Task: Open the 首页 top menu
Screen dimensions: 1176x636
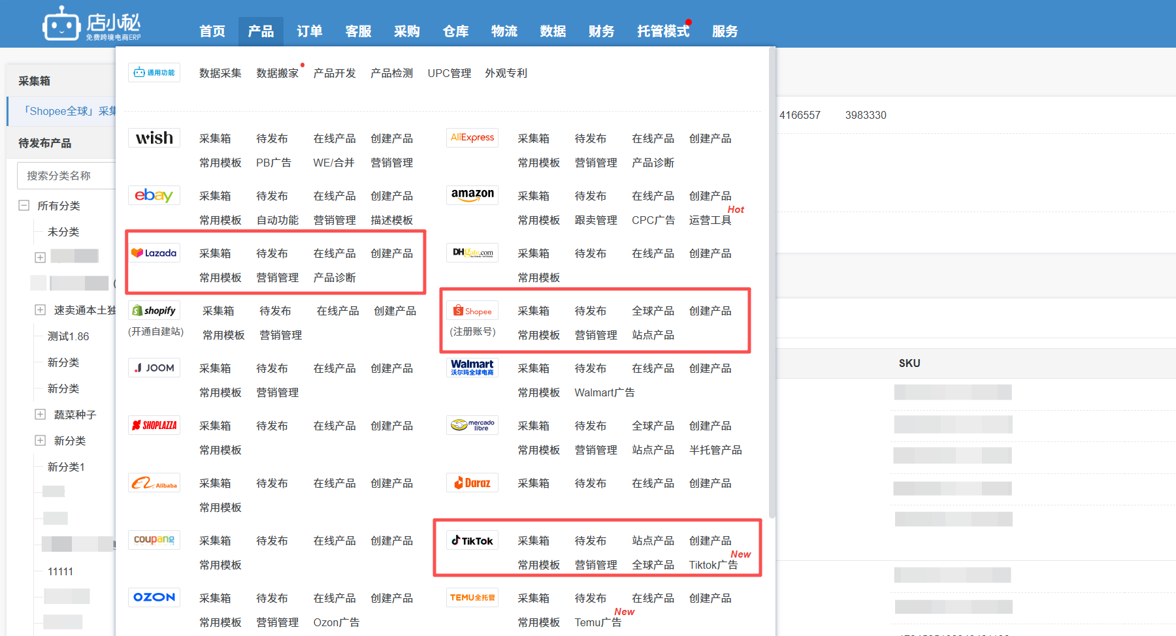Action: pyautogui.click(x=212, y=31)
